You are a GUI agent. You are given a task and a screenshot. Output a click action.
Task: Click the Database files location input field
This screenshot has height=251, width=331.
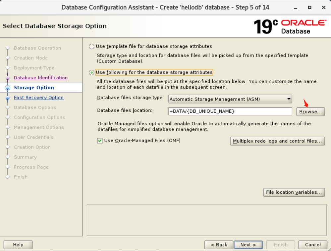point(230,111)
